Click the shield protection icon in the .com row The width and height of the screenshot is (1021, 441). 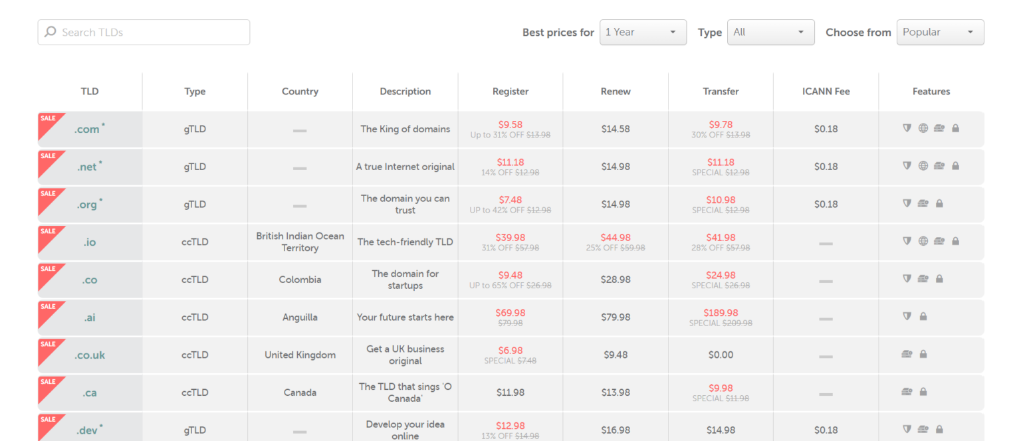tap(906, 128)
